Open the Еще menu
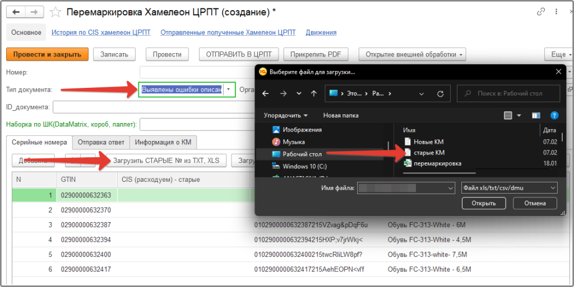 point(559,54)
